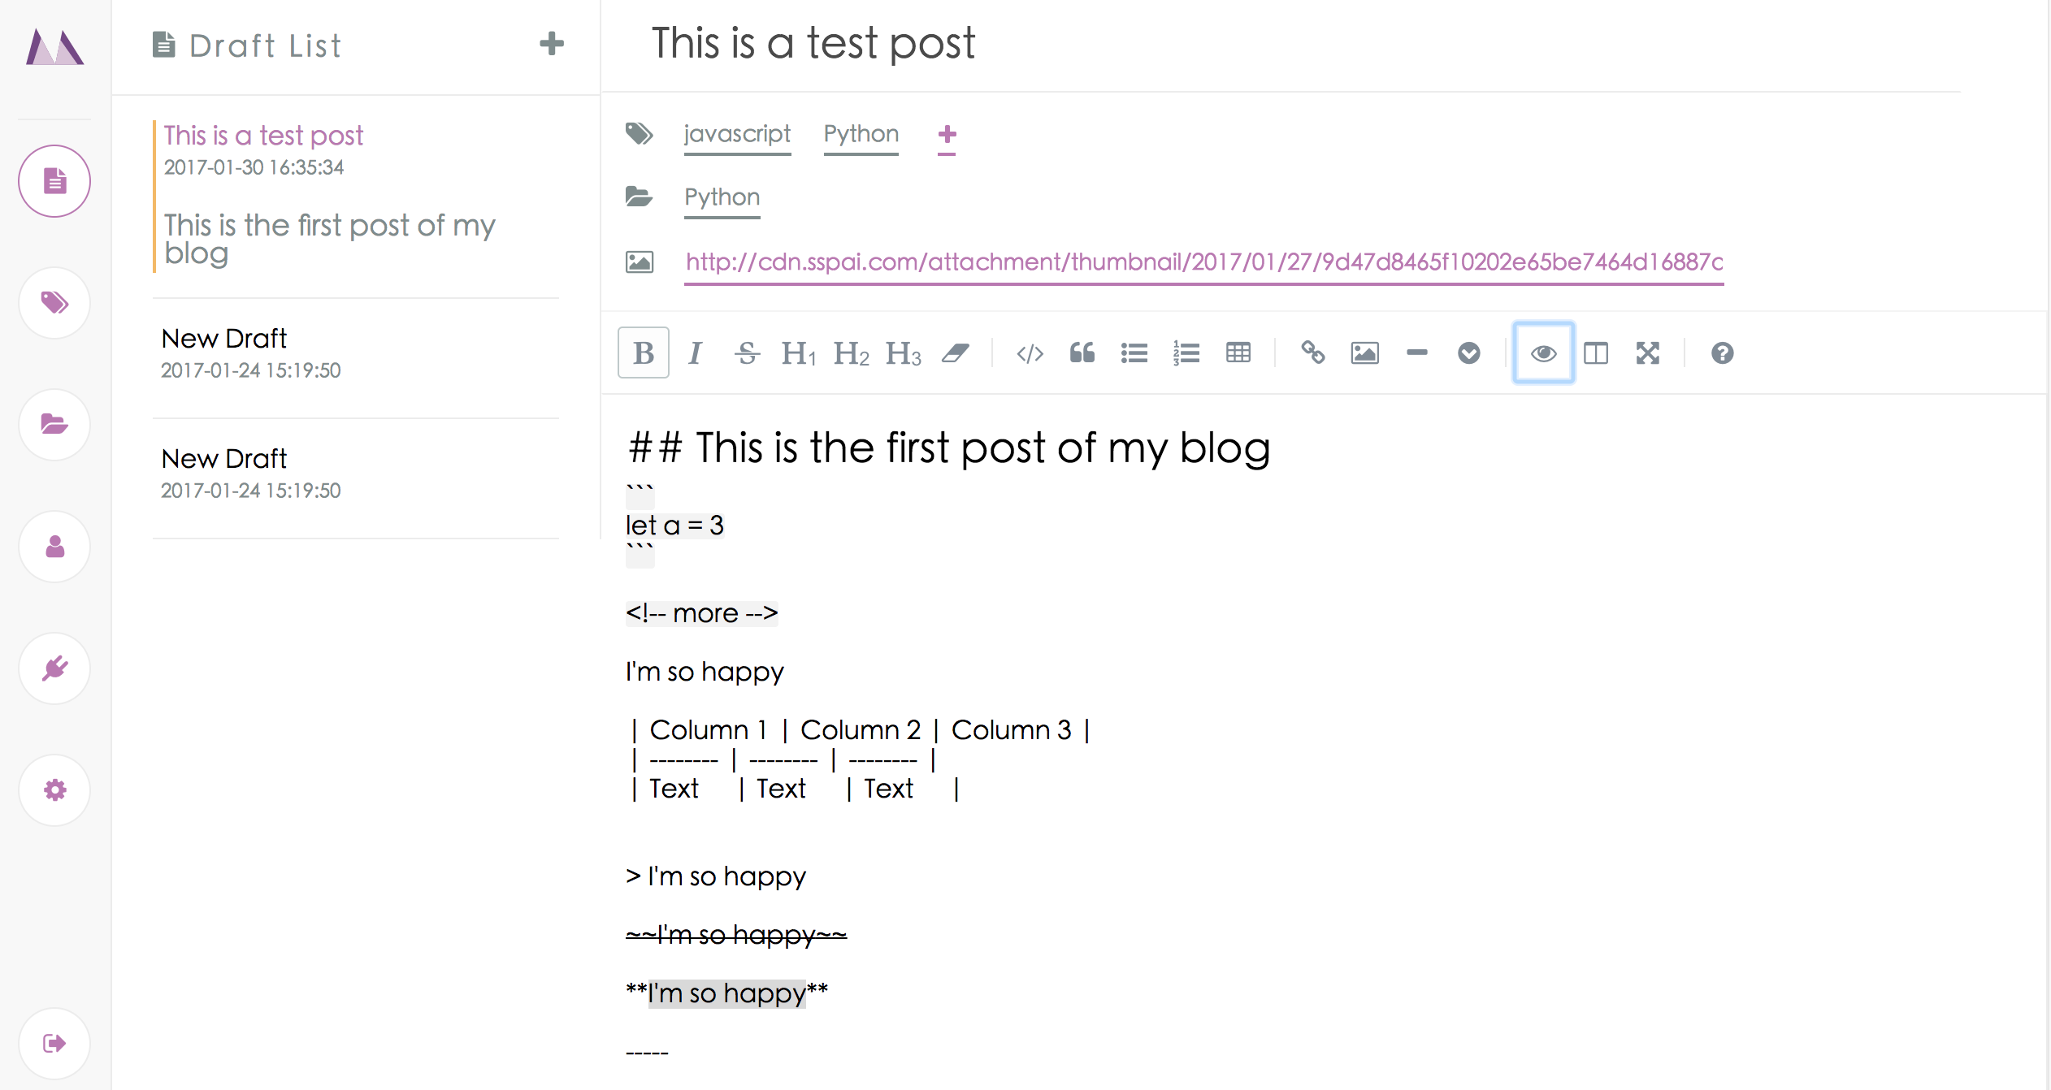The height and width of the screenshot is (1090, 2051).
Task: Select the Python category field
Action: click(722, 198)
